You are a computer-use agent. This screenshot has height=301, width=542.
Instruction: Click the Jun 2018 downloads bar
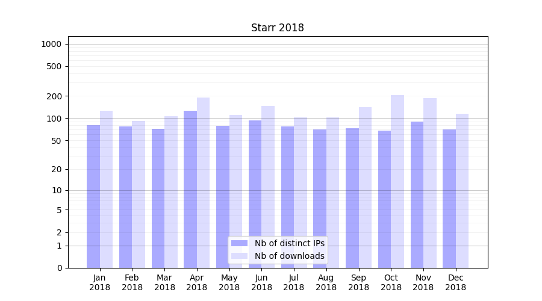[x=268, y=187]
